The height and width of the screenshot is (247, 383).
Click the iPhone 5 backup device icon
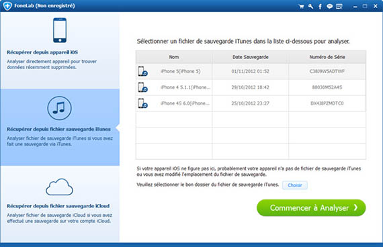click(x=142, y=71)
